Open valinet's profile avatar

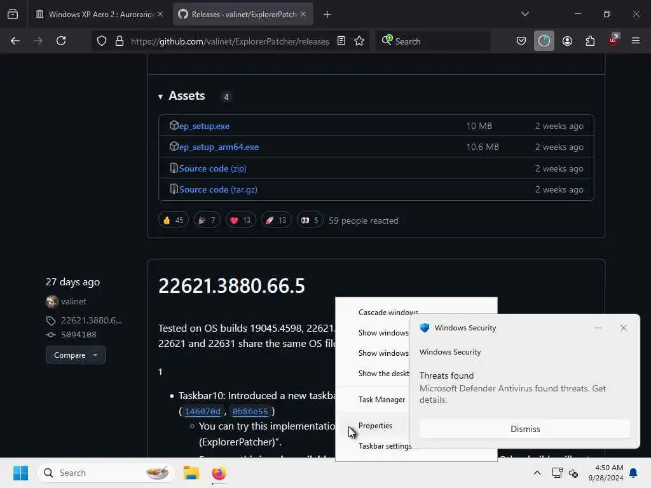(52, 301)
